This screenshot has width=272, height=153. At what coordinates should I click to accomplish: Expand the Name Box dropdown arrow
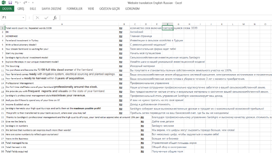23,18
